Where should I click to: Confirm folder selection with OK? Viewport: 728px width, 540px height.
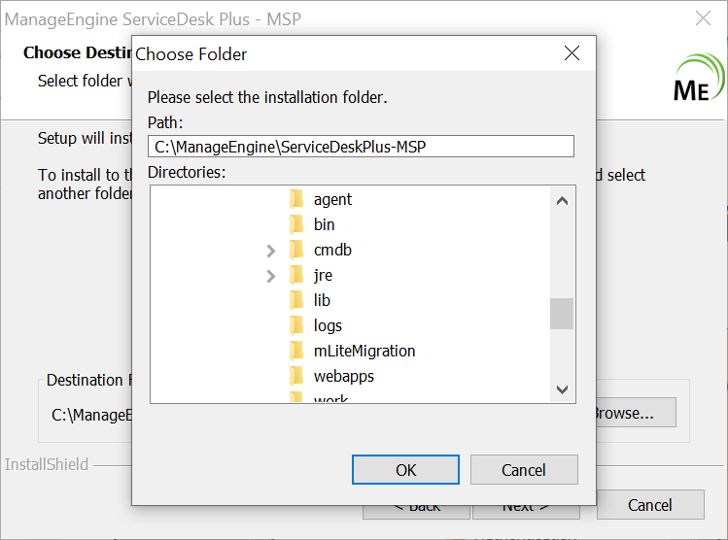click(405, 470)
